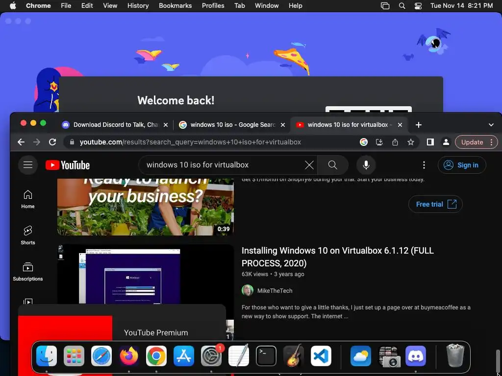Open Chrome profile avatar icon

(x=446, y=142)
